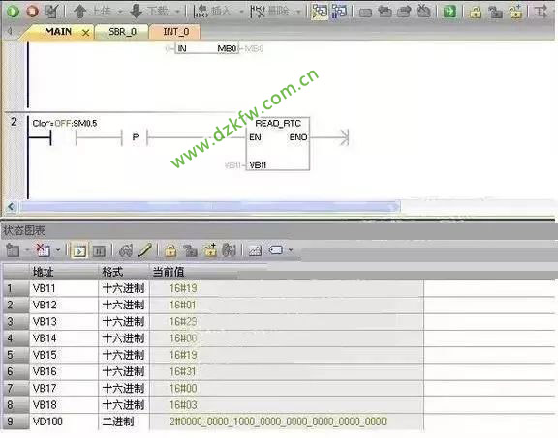Toggle chart status continuous monitoring icon

point(79,250)
